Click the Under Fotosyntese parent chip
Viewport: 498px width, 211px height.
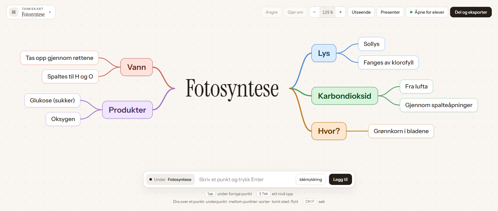[x=171, y=179]
